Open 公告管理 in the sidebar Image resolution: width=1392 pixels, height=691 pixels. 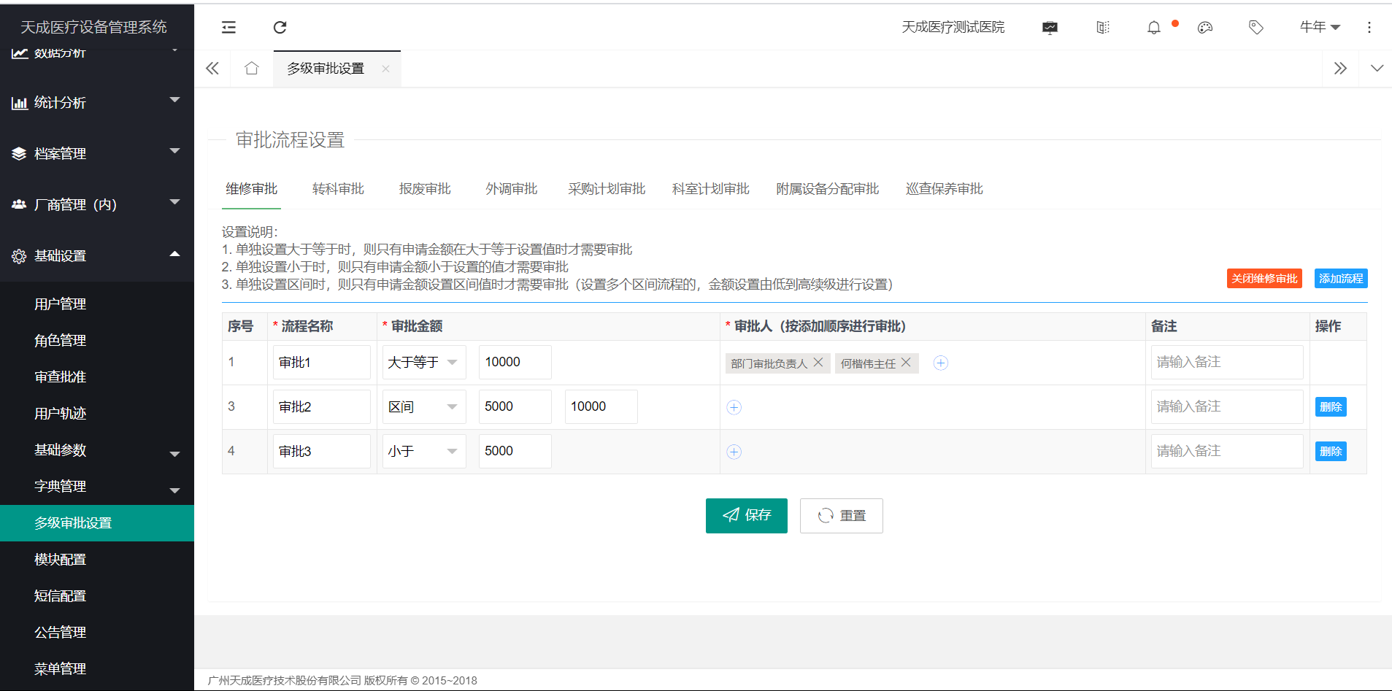[97, 633]
